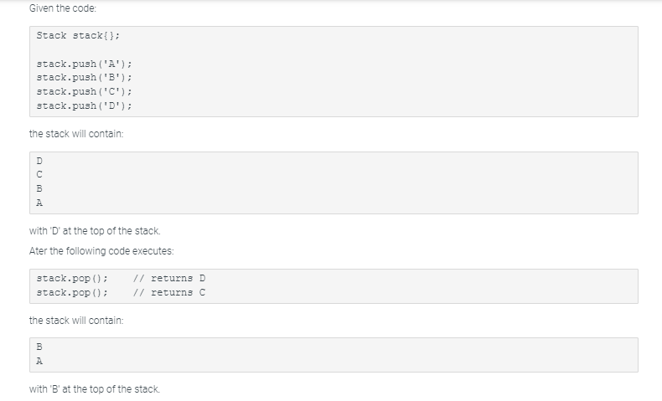This screenshot has width=662, height=401.
Task: Click letter A in first stack listing
Action: [x=39, y=203]
